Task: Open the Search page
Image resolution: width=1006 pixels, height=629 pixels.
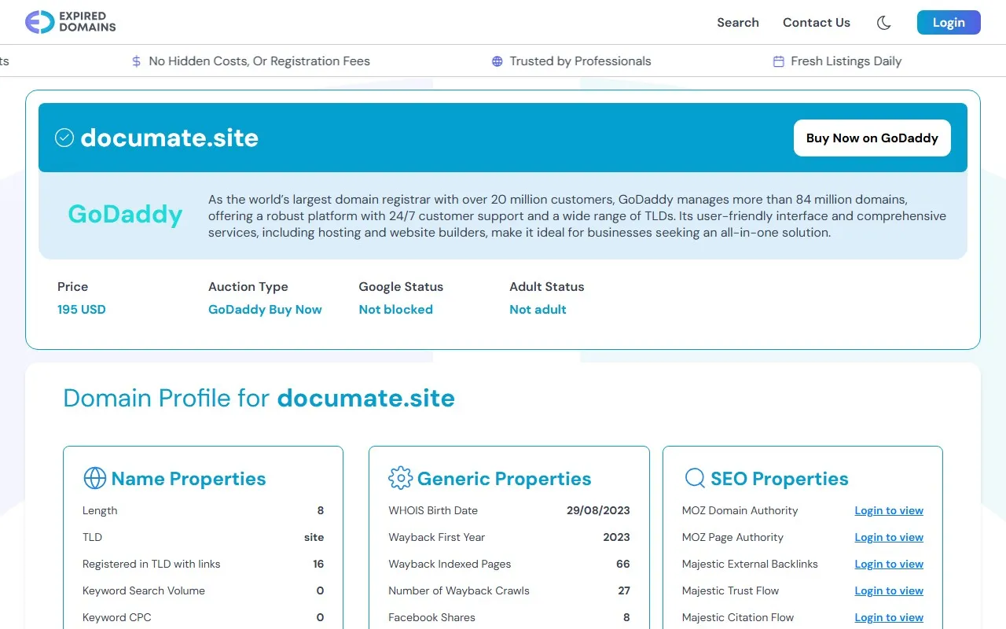Action: (737, 23)
